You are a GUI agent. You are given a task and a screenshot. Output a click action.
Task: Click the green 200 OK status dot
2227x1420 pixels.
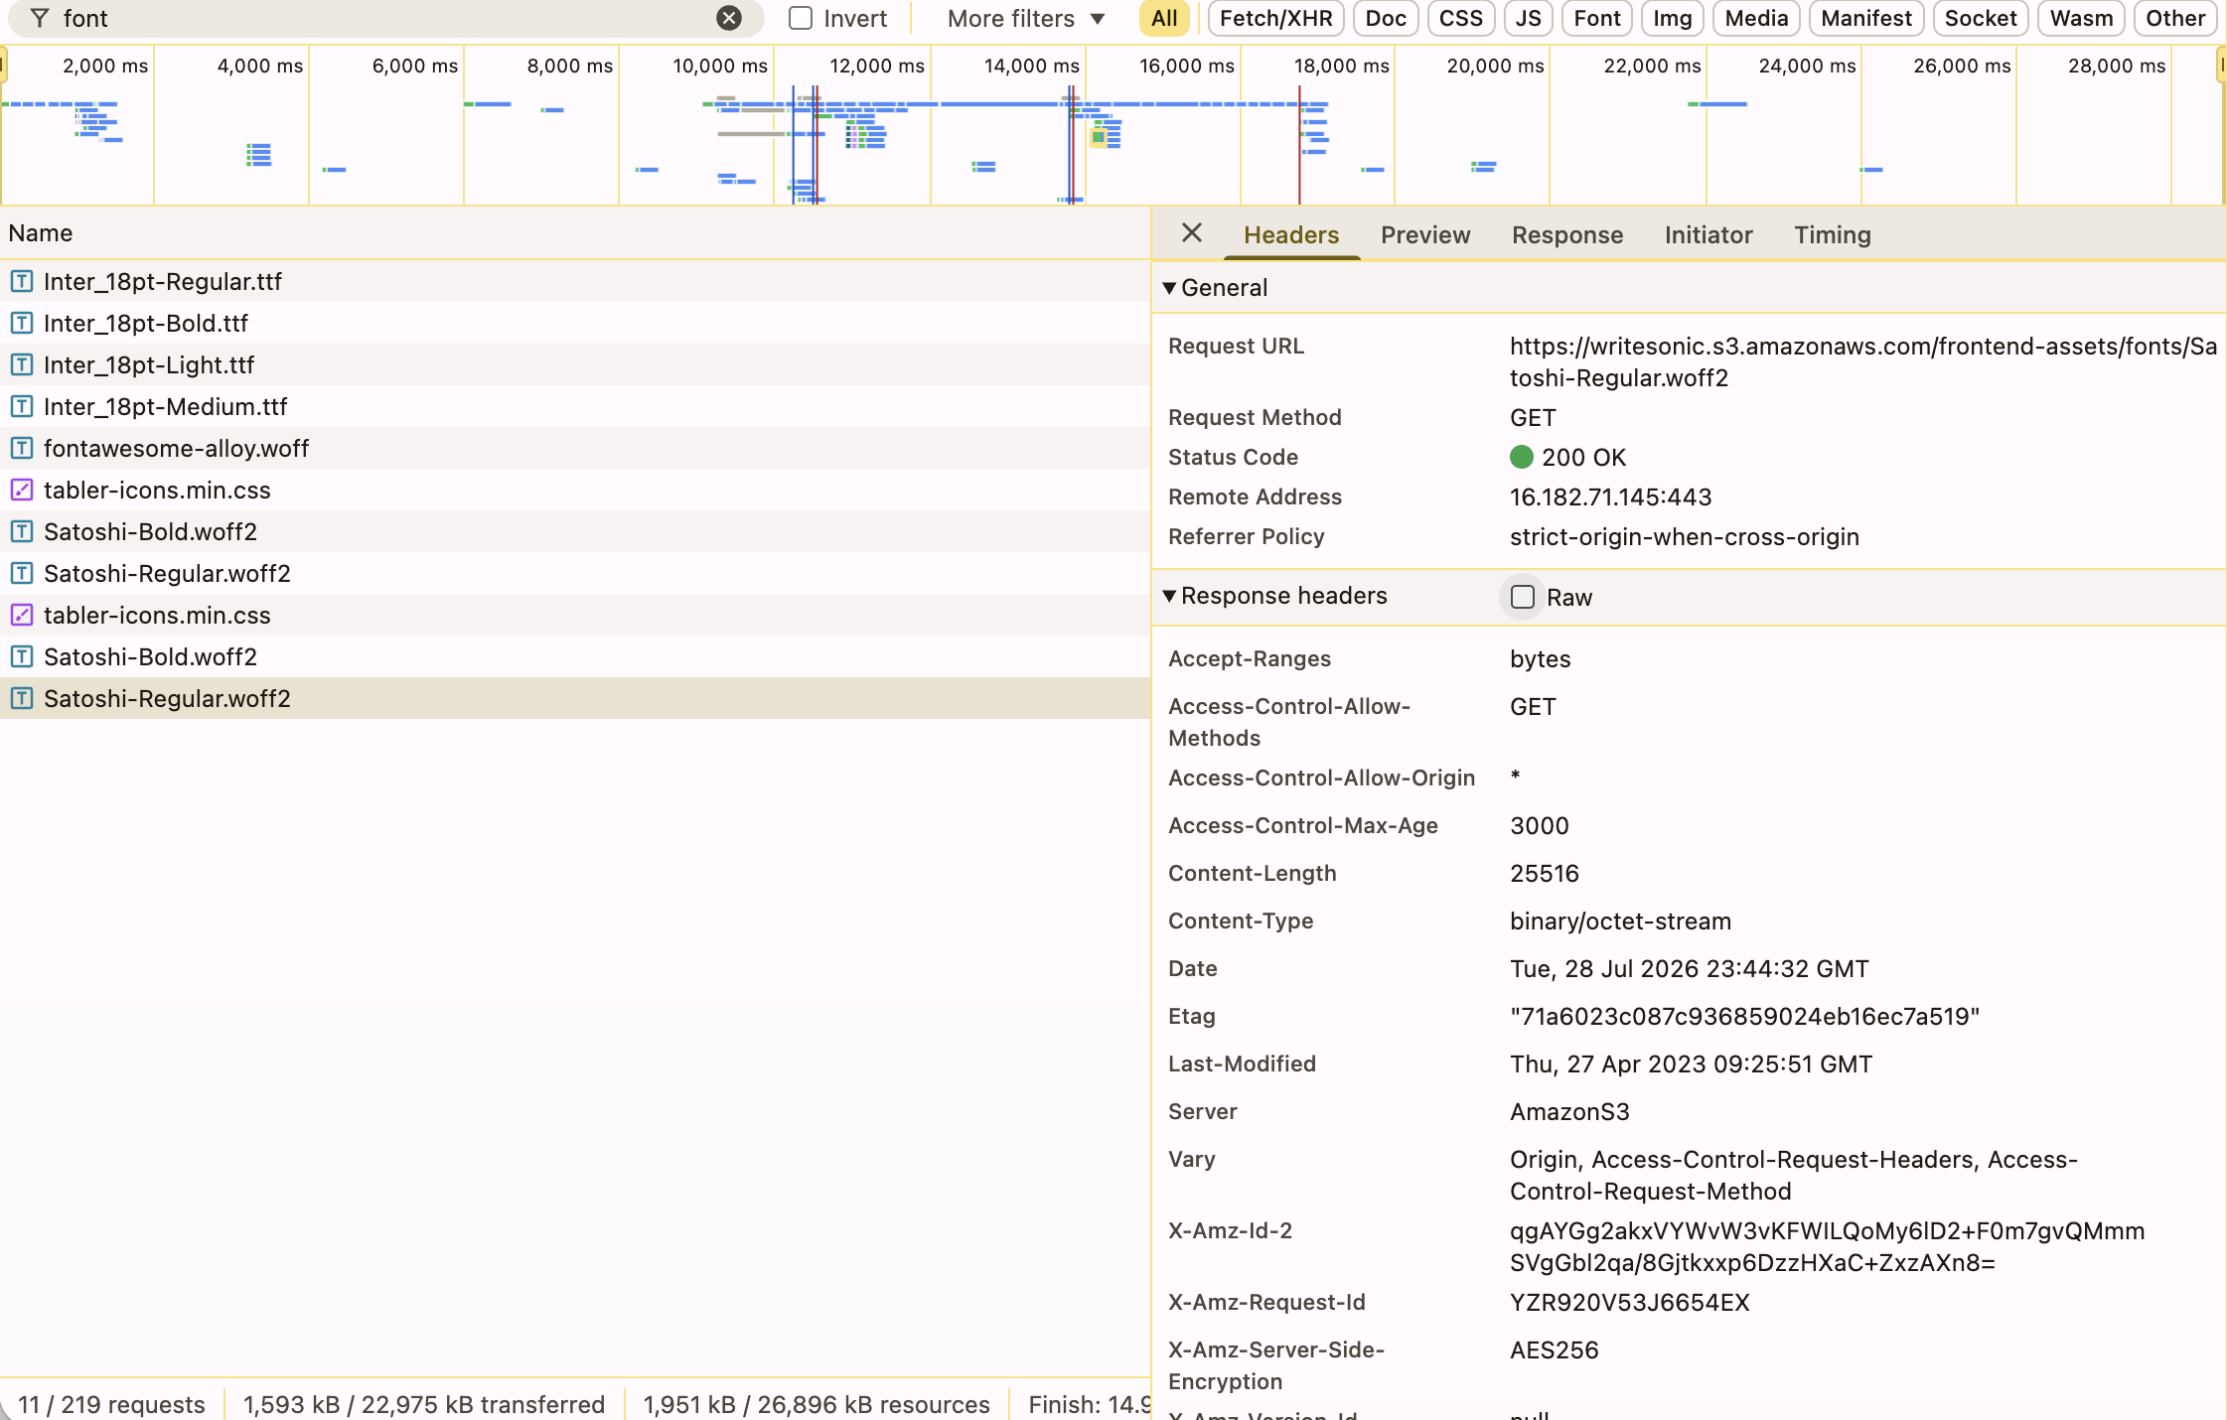(1522, 457)
